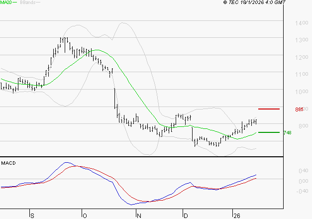
Task: Click the 1100 price axis label
Action: (302, 74)
